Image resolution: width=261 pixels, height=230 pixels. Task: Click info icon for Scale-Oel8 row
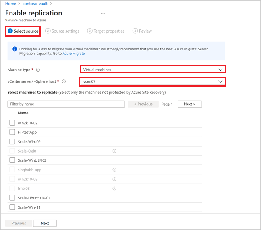114,151
